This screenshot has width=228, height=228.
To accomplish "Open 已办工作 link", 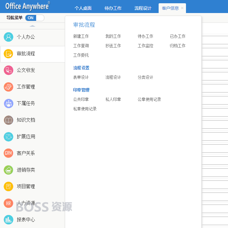I will [x=178, y=36].
